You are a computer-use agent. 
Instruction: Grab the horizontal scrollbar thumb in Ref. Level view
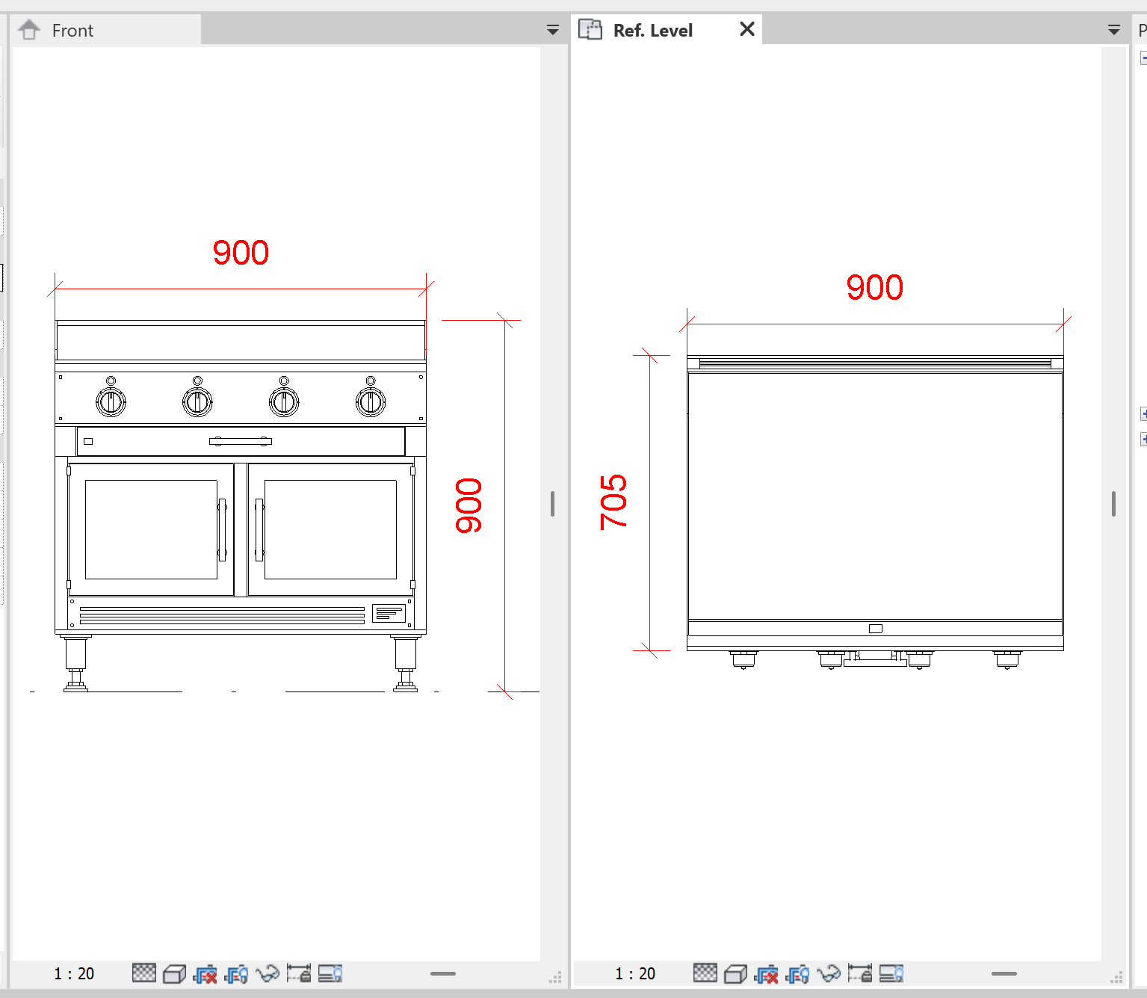1004,973
